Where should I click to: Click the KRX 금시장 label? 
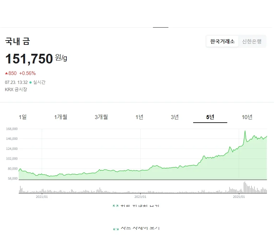coord(16,90)
